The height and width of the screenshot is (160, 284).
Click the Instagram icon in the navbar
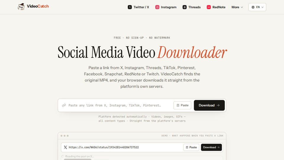(x=157, y=7)
